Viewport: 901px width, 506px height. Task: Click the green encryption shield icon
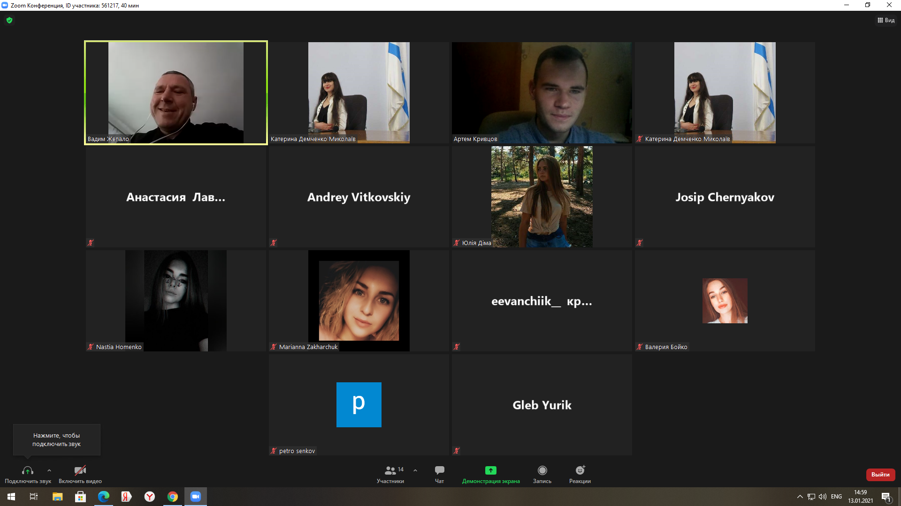click(x=9, y=20)
